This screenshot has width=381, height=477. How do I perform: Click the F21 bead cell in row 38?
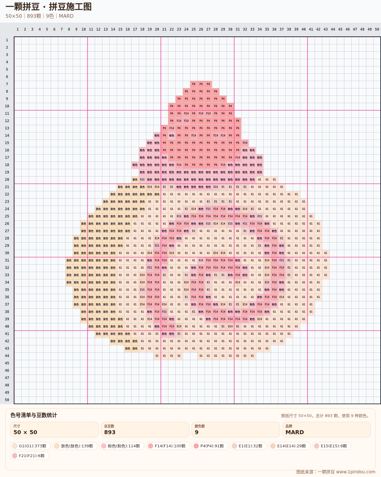coord(164,312)
